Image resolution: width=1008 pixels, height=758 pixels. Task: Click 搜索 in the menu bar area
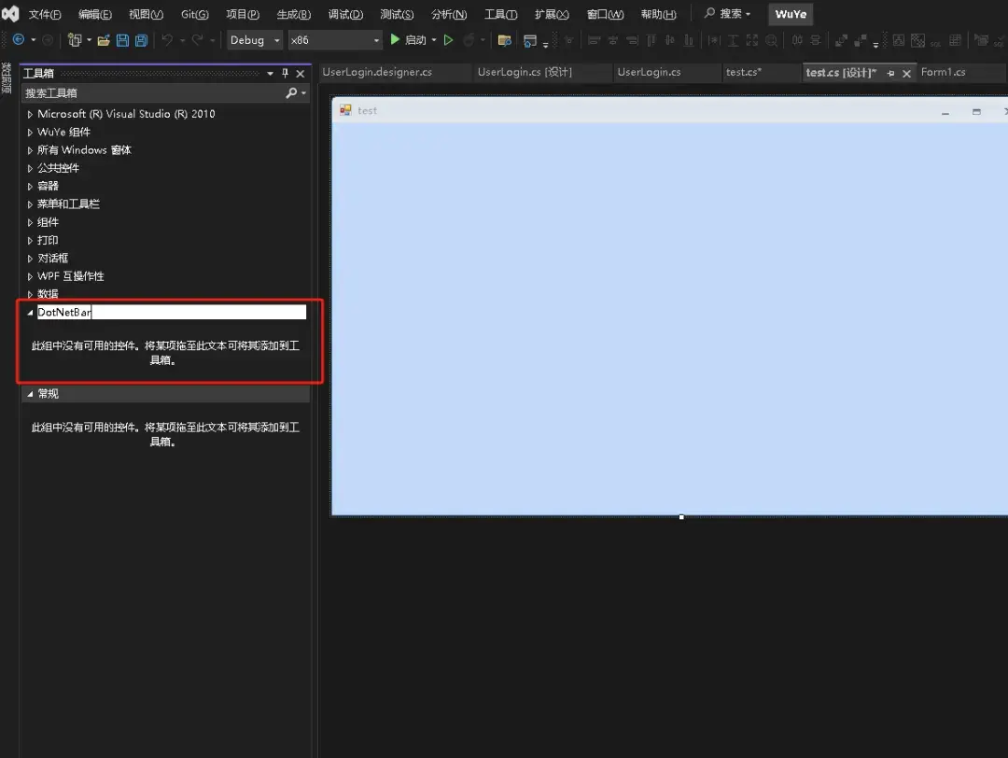pyautogui.click(x=729, y=14)
